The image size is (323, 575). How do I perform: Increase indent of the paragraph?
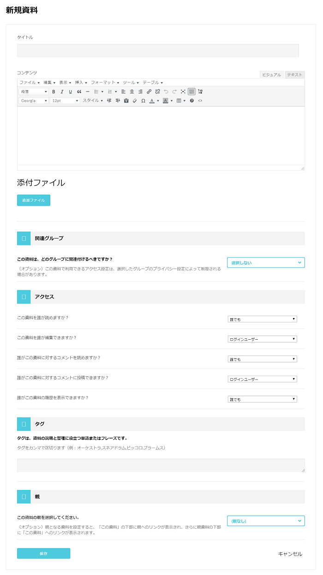click(118, 100)
